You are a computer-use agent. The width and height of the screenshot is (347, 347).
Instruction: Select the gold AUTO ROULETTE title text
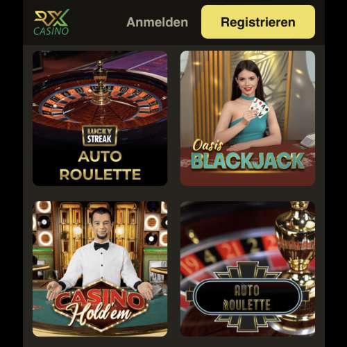click(x=100, y=165)
